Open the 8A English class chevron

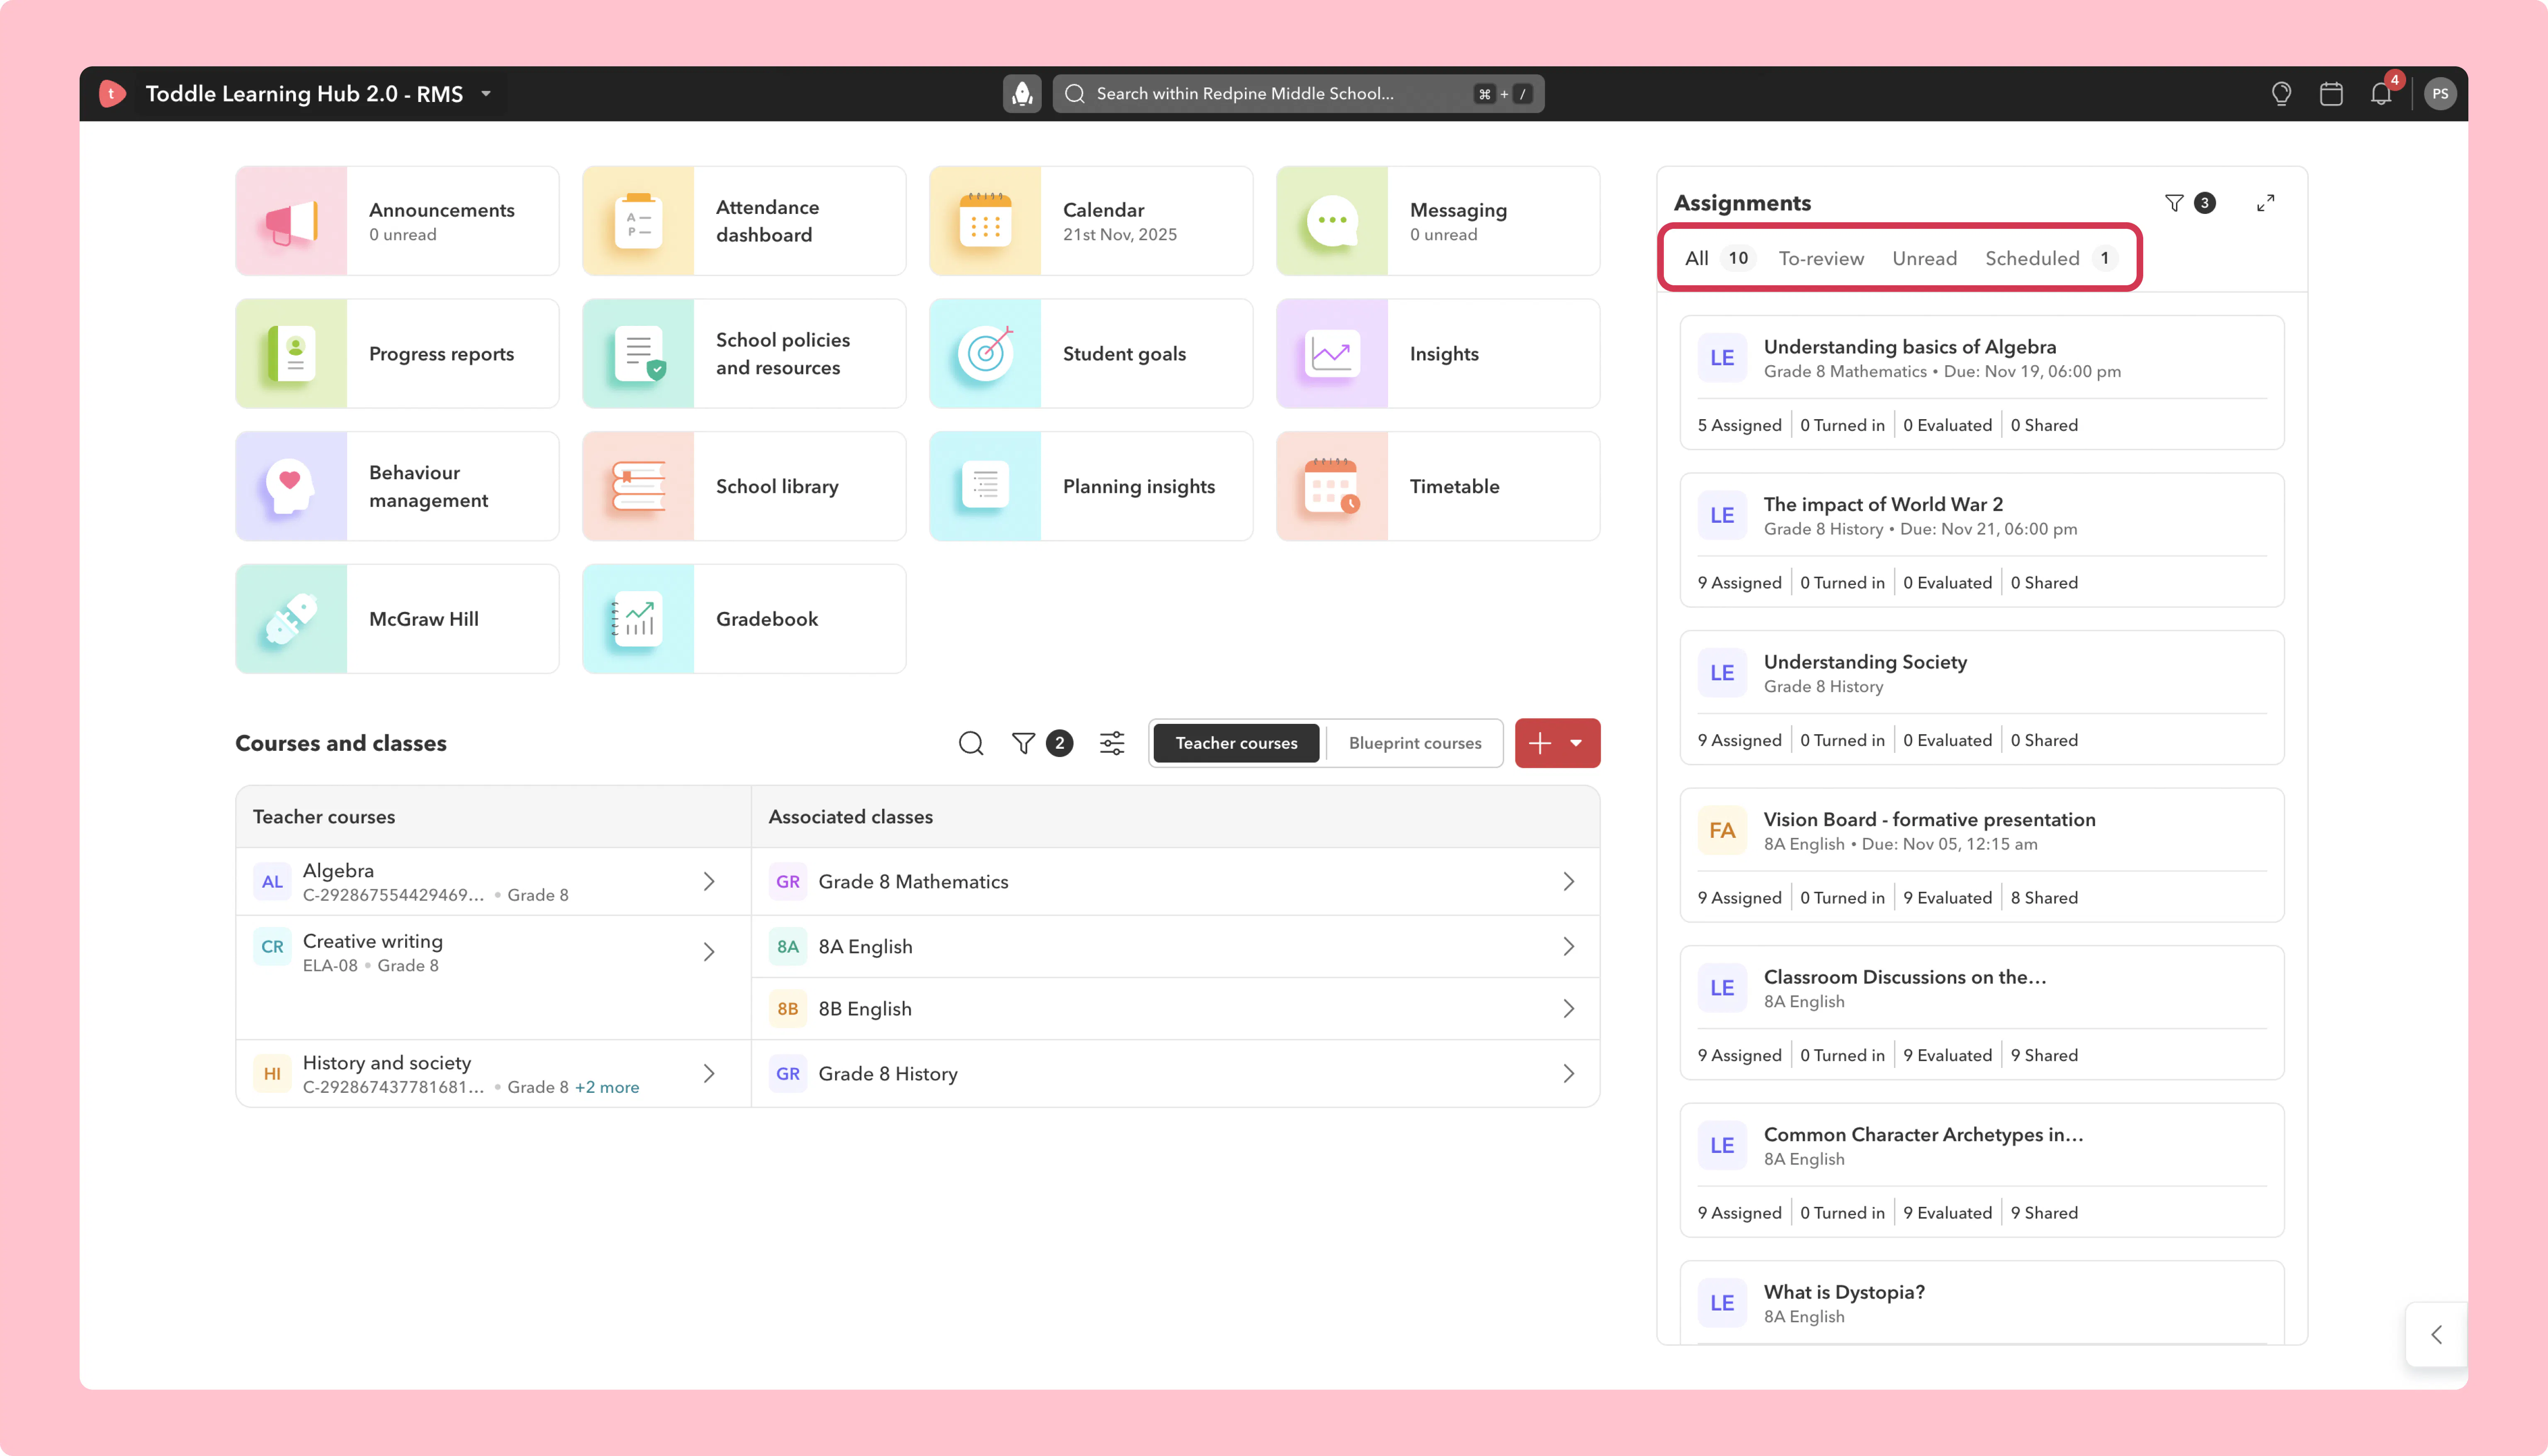point(1569,946)
